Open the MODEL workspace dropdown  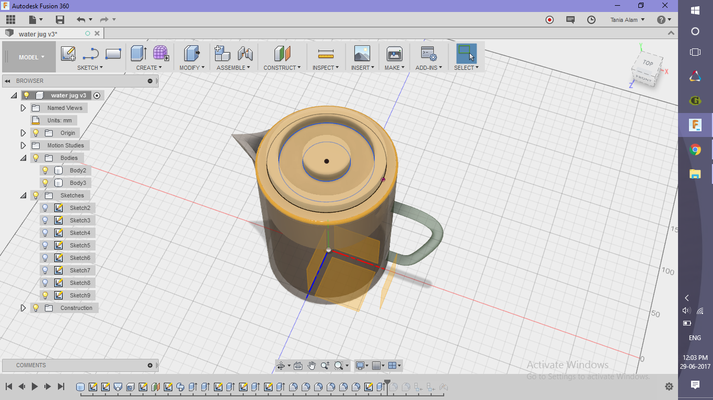pyautogui.click(x=31, y=57)
